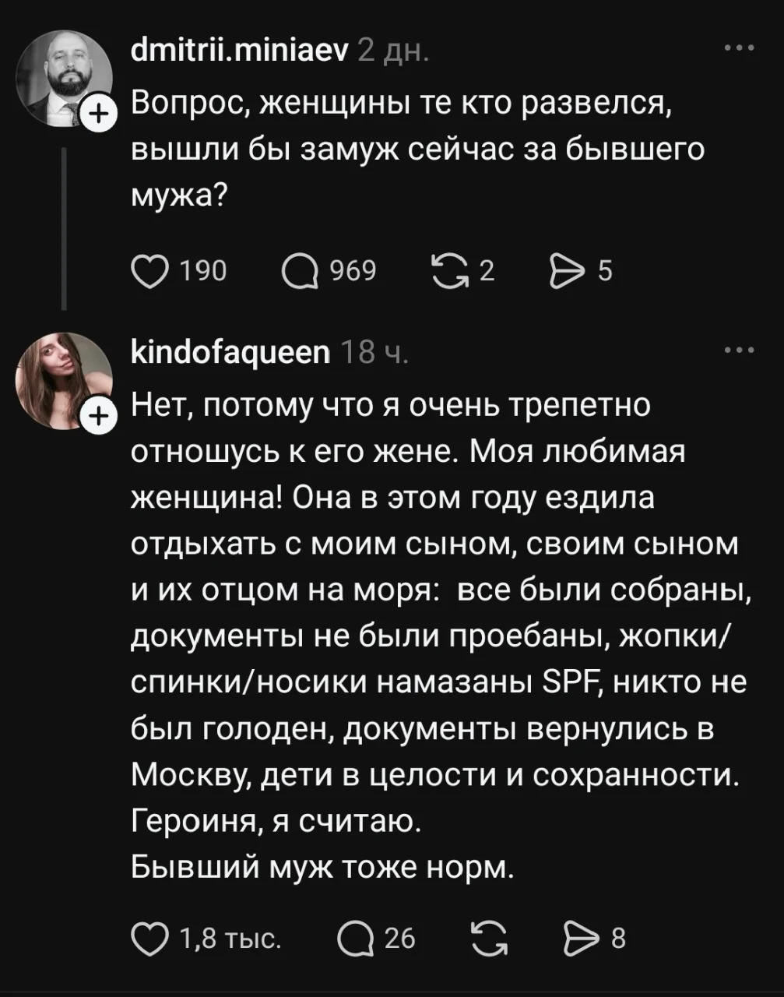
Task: Follow kindofaqueen with the plus badge
Action: [x=97, y=418]
